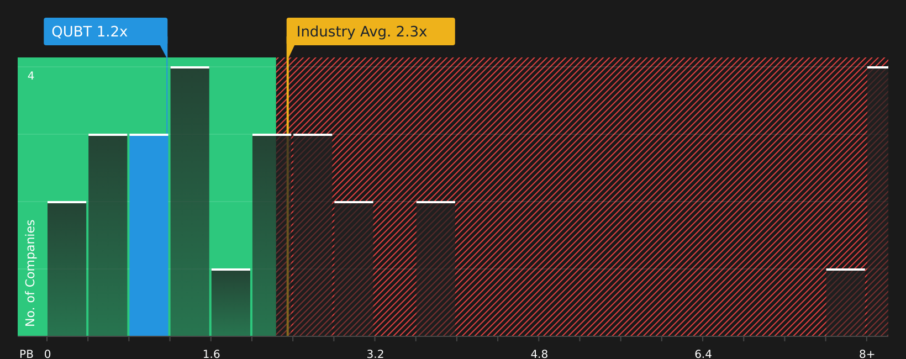Select the tallest green bar before 1.6
This screenshot has height=359, width=906.
tap(190, 201)
